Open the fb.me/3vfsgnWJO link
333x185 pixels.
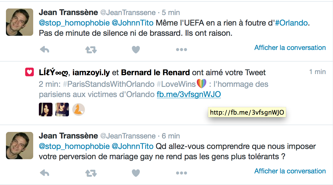point(189,95)
